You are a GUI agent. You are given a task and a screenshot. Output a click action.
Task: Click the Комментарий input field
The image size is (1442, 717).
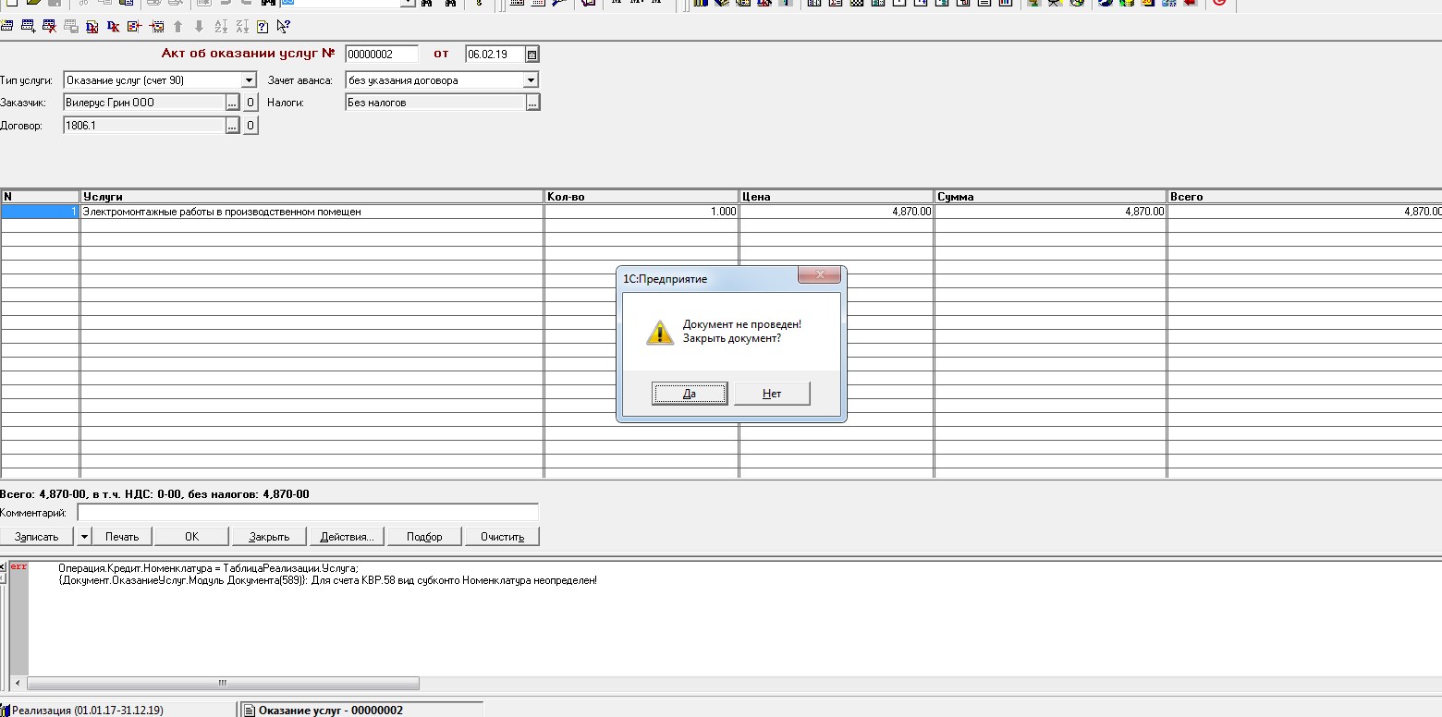click(307, 513)
